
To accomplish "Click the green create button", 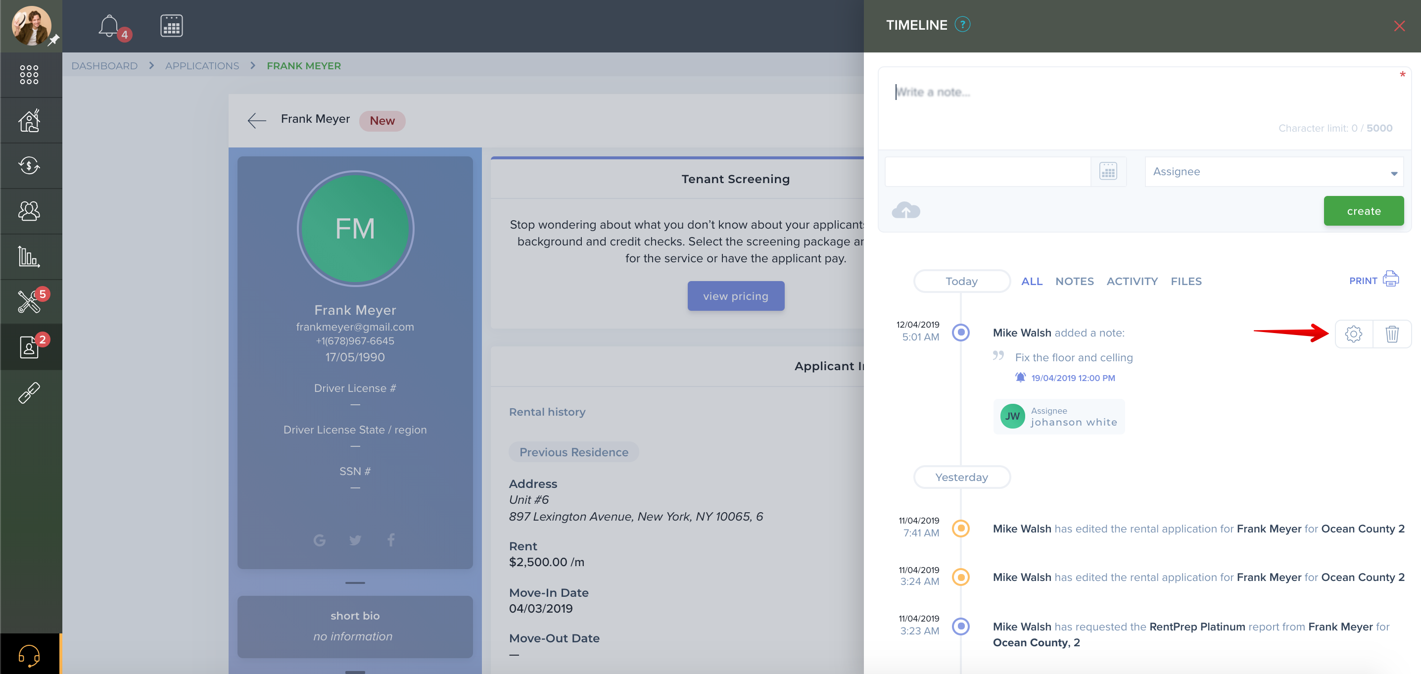I will [x=1364, y=211].
